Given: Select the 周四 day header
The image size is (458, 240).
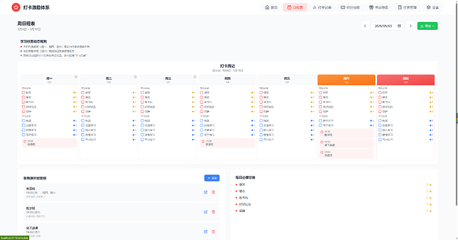Looking at the screenshot, I should (227, 80).
